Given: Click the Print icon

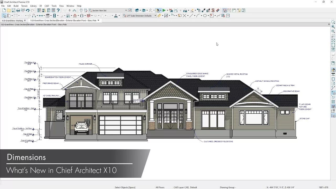Looking at the screenshot, I should (x=18, y=10).
